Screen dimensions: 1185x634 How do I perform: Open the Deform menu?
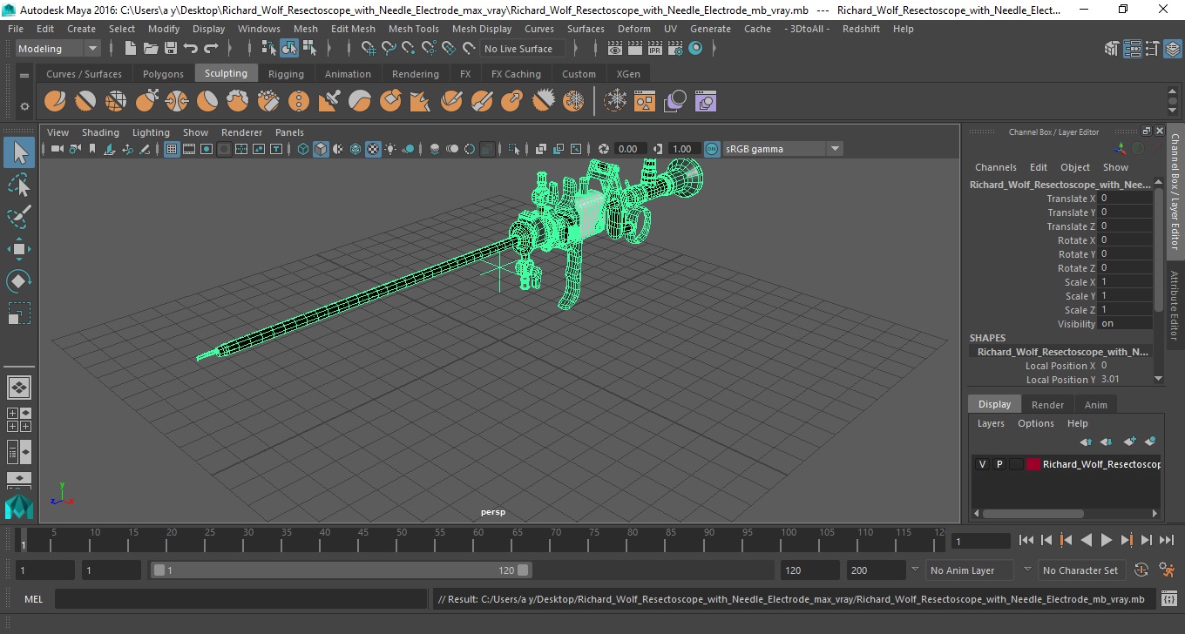[x=633, y=29]
